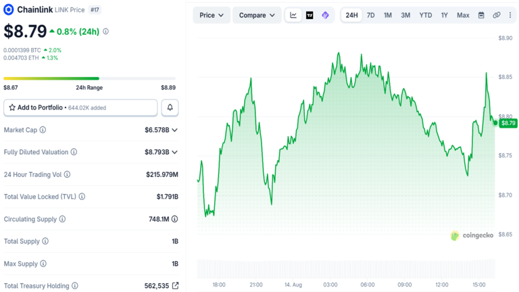519x292 pixels.
Task: Click the Chainlink logo icon
Action: click(x=9, y=9)
